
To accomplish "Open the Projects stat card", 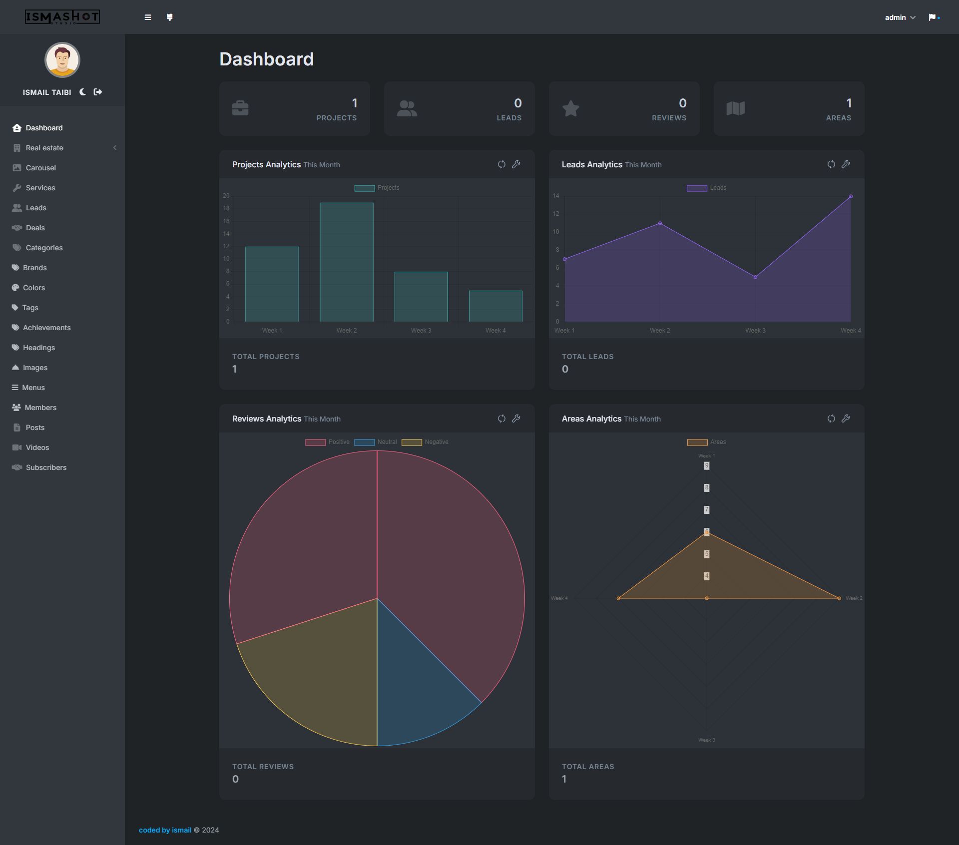I will [x=294, y=109].
